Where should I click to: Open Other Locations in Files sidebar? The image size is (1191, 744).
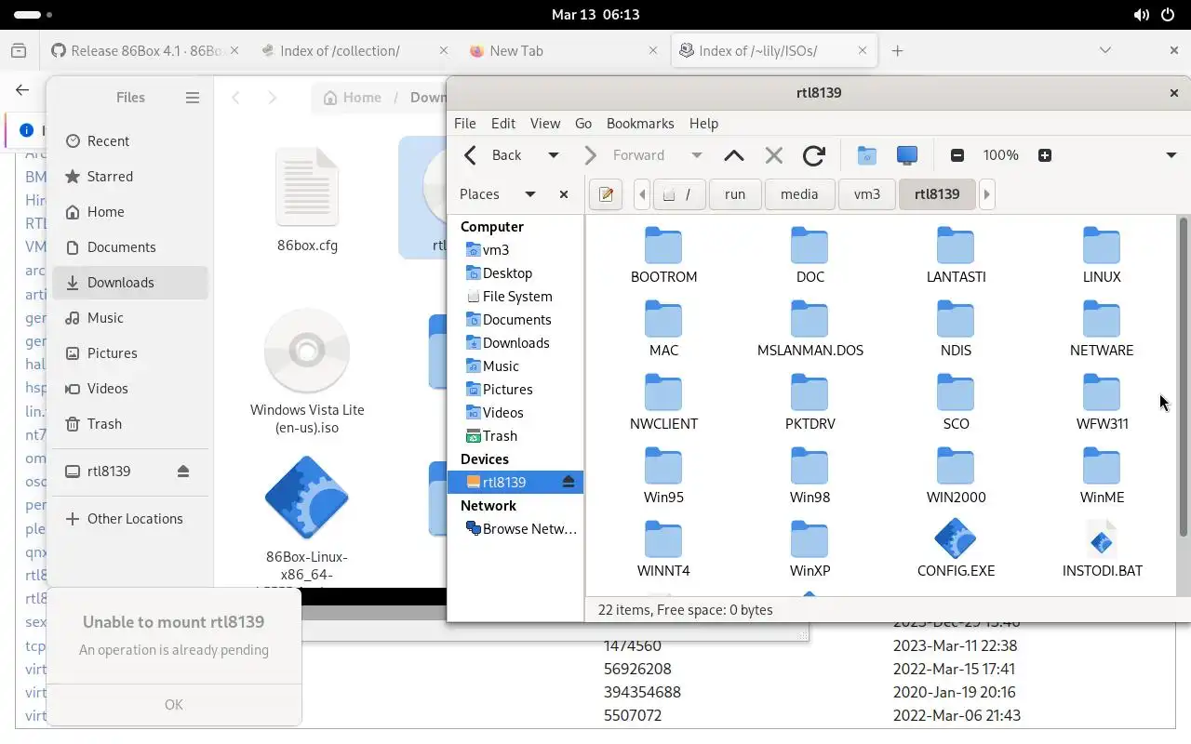(x=130, y=519)
